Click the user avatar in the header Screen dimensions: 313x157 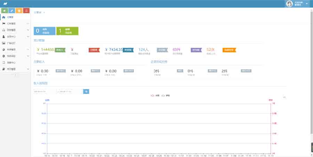[x=289, y=4]
